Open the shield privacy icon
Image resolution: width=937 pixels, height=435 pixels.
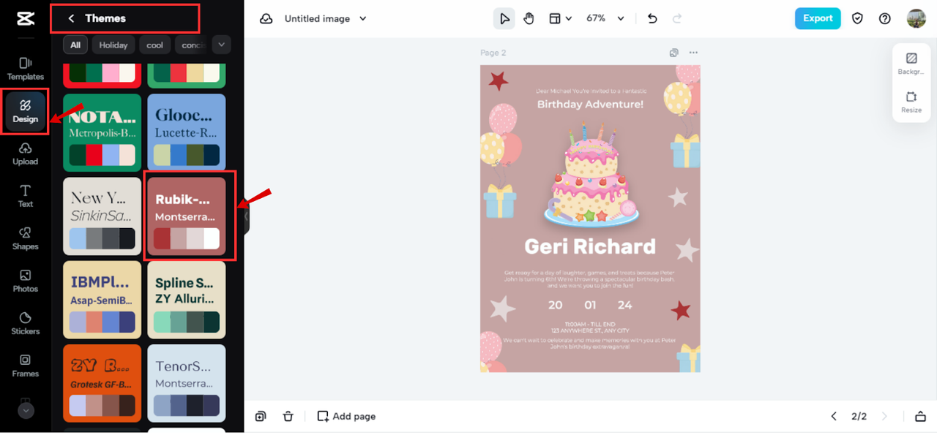[x=857, y=18]
